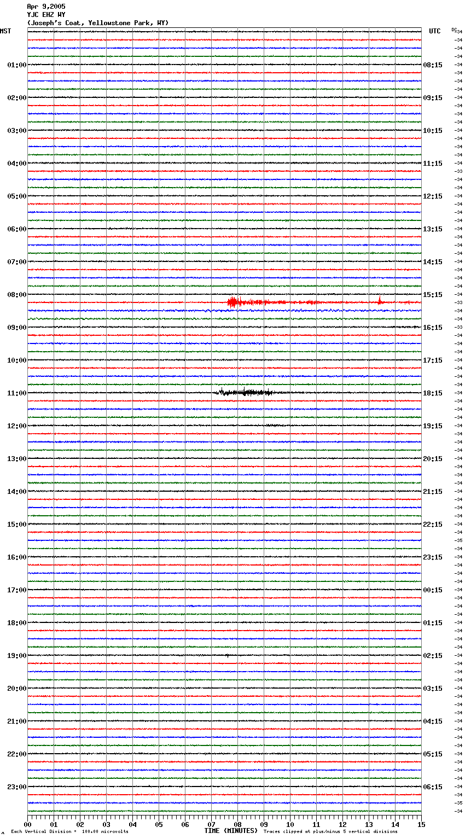The image size is (465, 839).
Task: Click the UTC time zone header
Action: pos(435,31)
